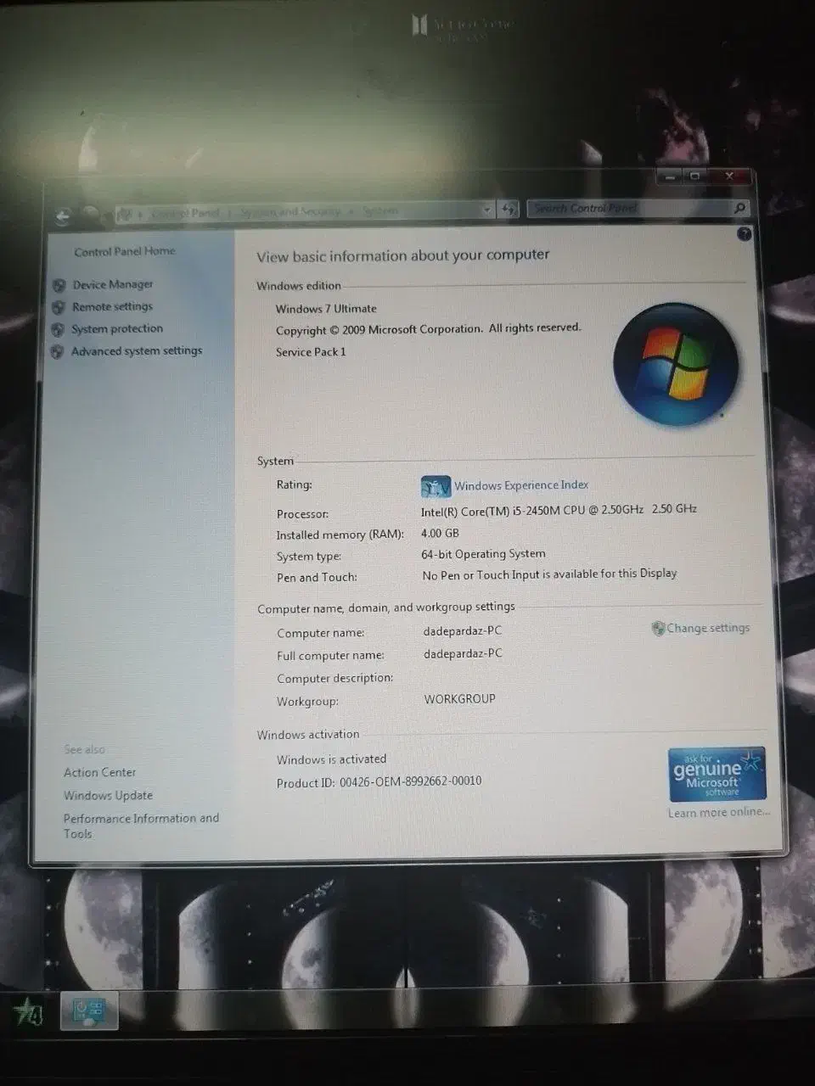Click the Advanced system settings shield icon
Screen dimensions: 815x1086
(57, 351)
